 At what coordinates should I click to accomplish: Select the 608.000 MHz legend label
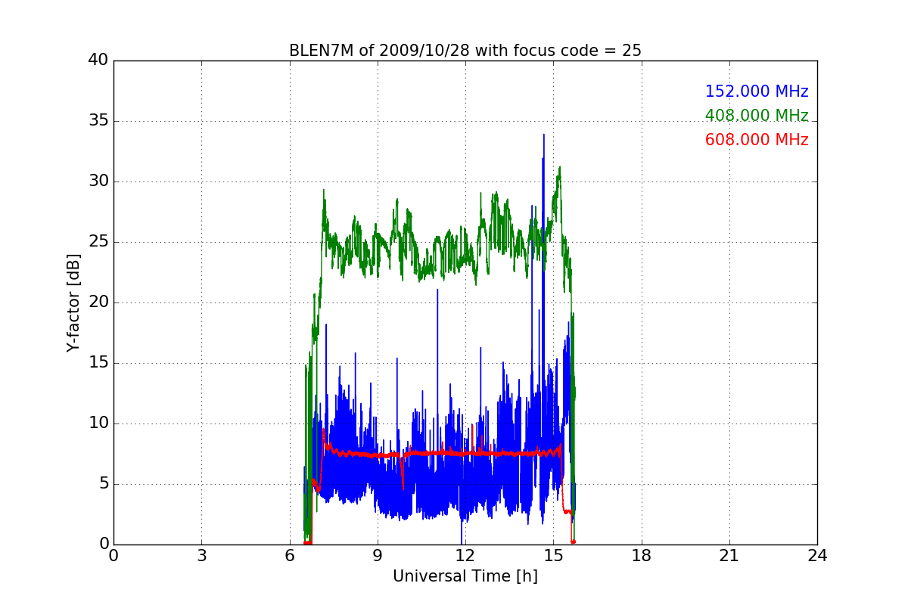pos(757,140)
